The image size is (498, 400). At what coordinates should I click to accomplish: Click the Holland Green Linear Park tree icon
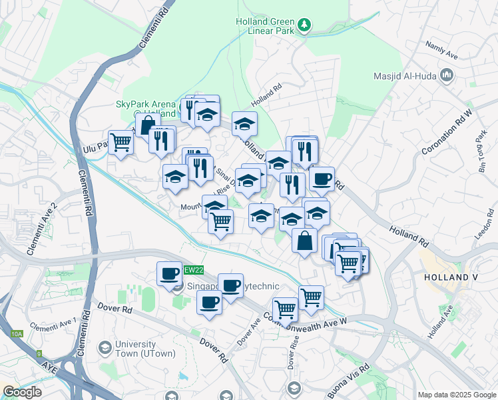[x=304, y=25]
